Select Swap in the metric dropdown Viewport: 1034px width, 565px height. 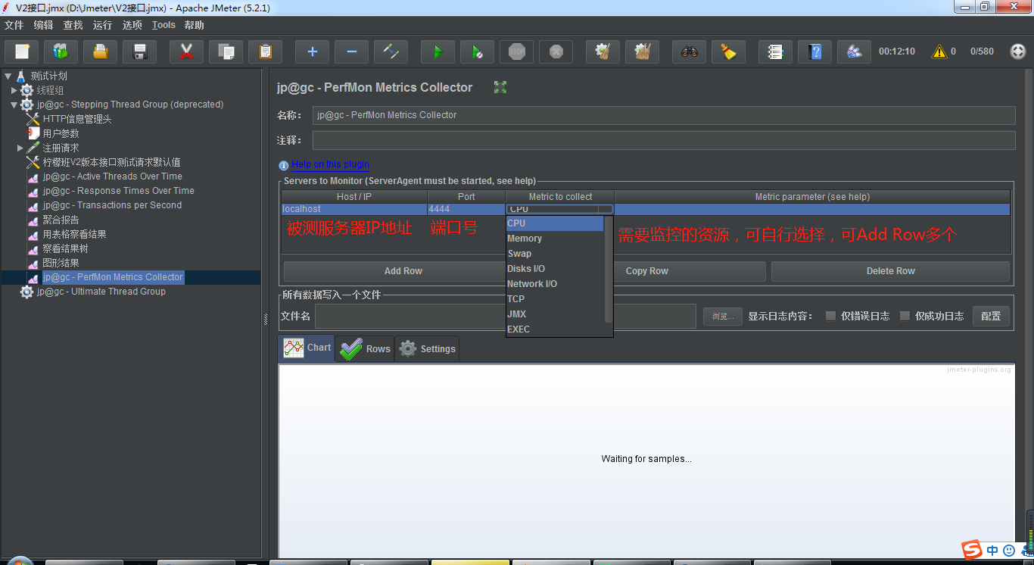click(555, 254)
